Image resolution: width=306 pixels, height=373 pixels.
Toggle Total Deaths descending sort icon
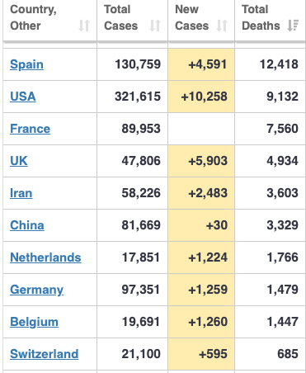(293, 26)
